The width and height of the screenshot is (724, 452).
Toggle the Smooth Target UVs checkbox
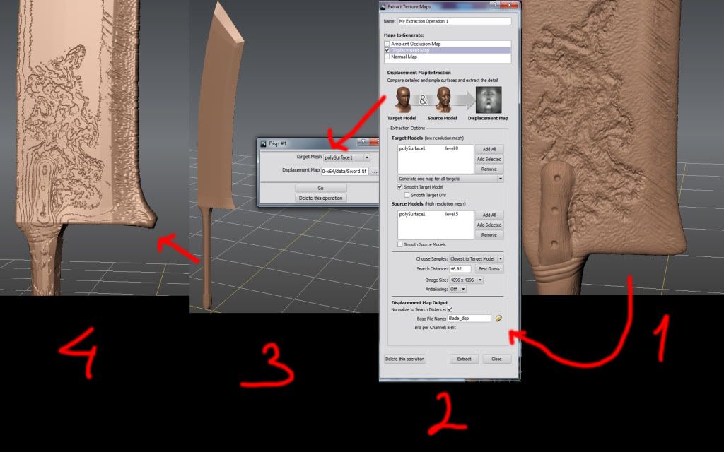[407, 195]
